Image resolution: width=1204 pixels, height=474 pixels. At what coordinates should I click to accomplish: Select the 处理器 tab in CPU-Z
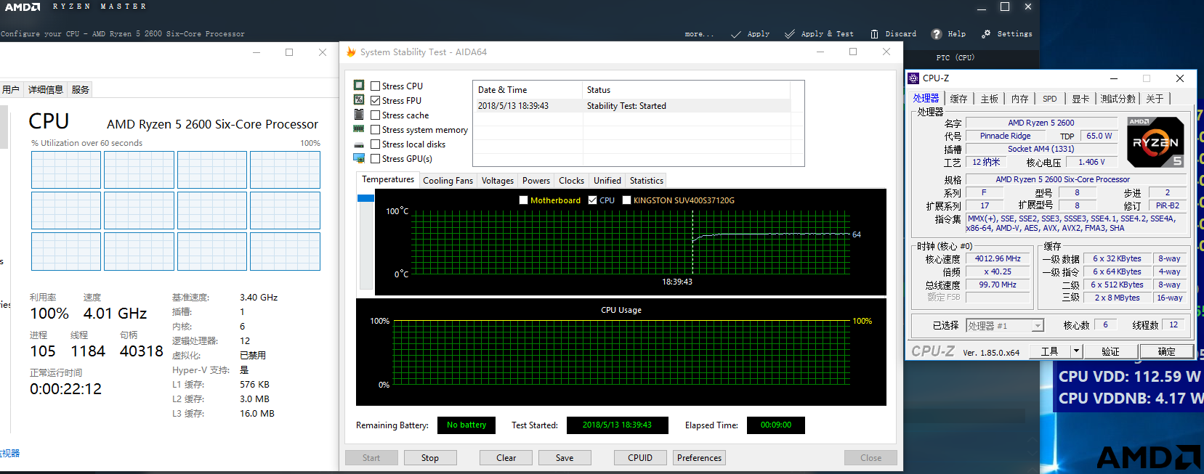coord(926,98)
